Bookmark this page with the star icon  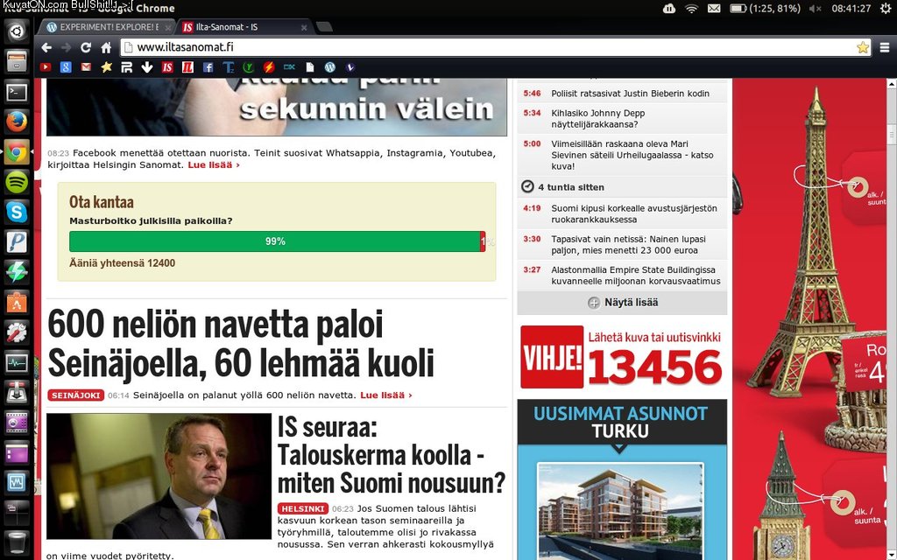[x=862, y=47]
